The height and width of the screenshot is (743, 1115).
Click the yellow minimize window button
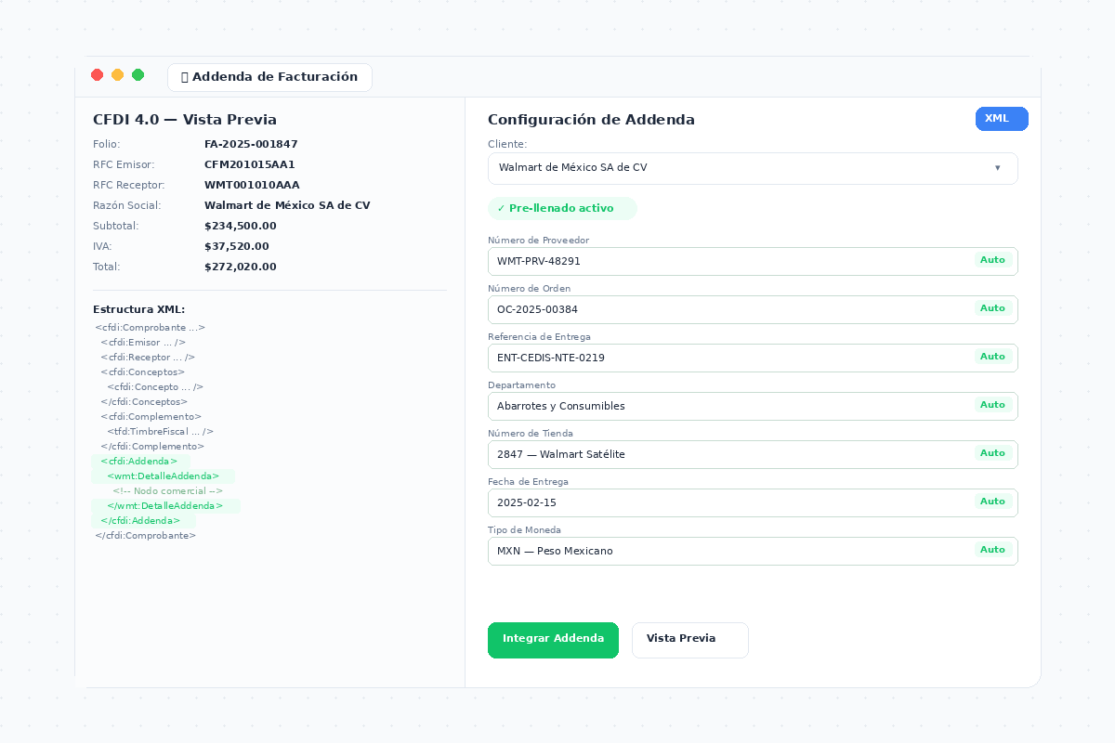[x=118, y=75]
